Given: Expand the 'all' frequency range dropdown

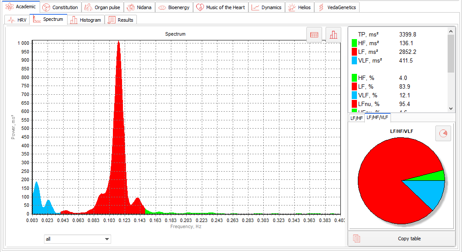Looking at the screenshot, I should (78, 239).
